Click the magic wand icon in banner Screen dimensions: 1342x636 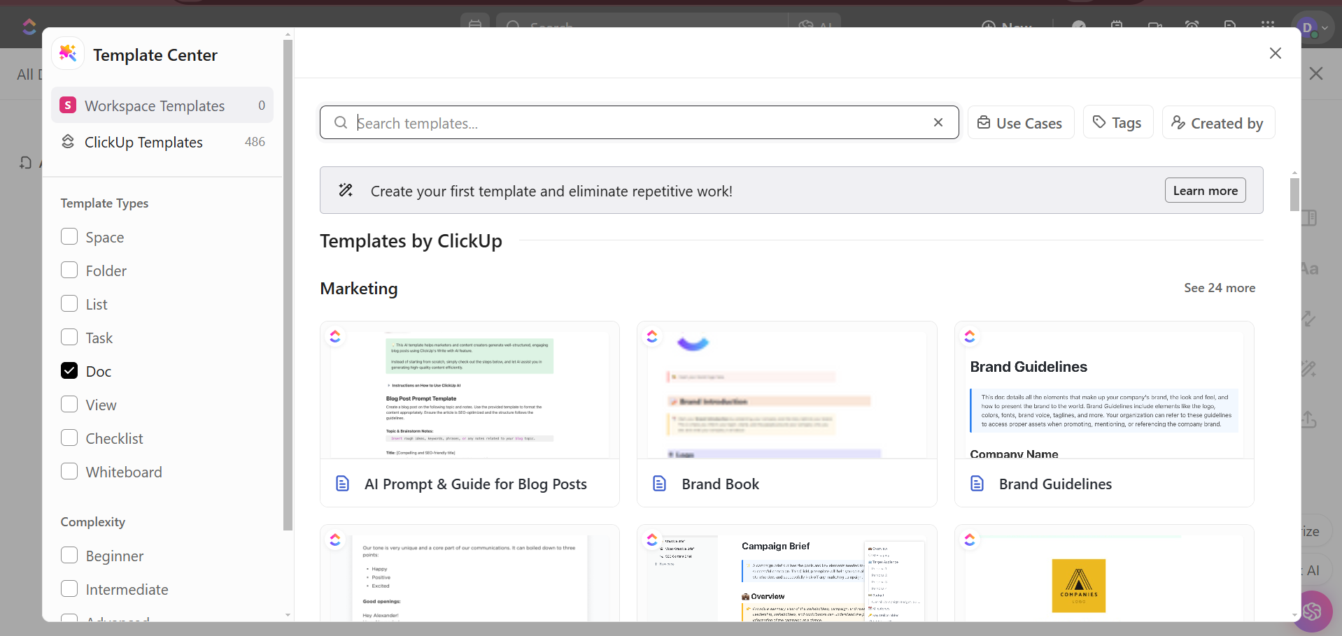click(346, 190)
